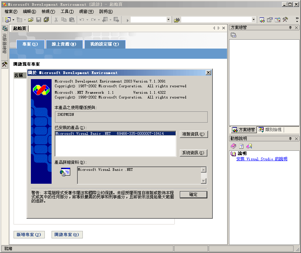Click the Object Browser toolbar icon

click(278, 20)
